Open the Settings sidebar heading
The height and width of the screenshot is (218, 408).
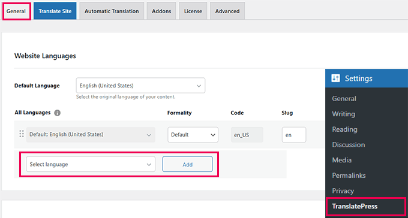[x=367, y=78]
